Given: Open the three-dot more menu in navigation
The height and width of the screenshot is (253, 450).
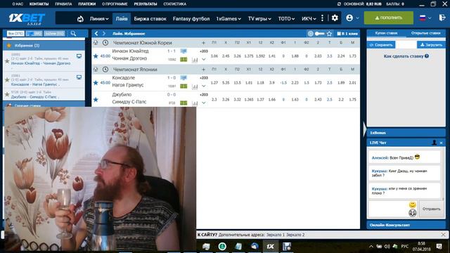Looking at the screenshot, I should [x=322, y=18].
